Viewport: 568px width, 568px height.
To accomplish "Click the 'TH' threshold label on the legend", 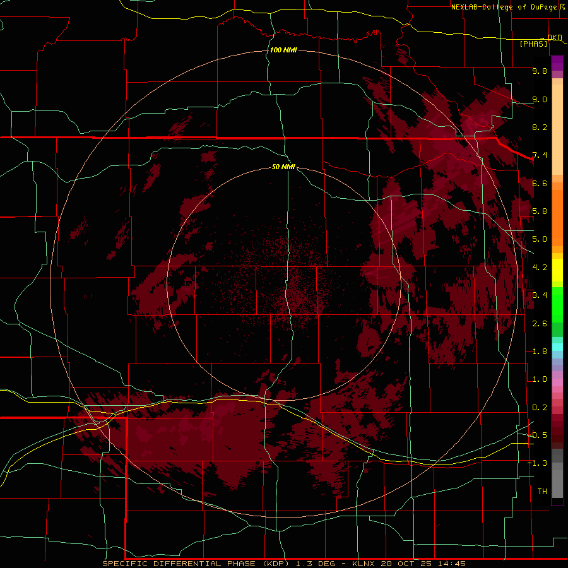I will coord(542,492).
